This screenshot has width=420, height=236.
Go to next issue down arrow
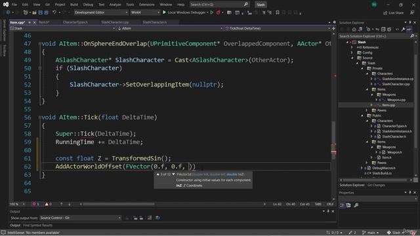(70, 204)
